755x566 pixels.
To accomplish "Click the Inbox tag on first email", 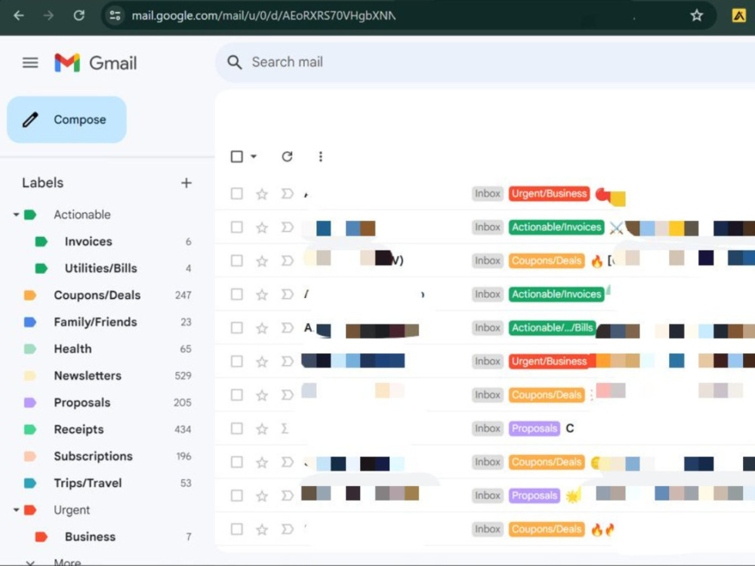I will tap(487, 193).
